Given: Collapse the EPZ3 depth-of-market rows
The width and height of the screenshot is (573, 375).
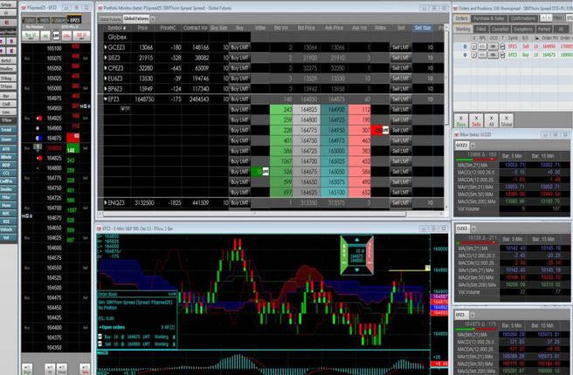Looking at the screenshot, I should pos(103,100).
